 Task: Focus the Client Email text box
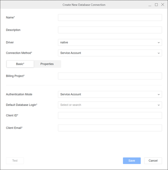(x=110, y=128)
